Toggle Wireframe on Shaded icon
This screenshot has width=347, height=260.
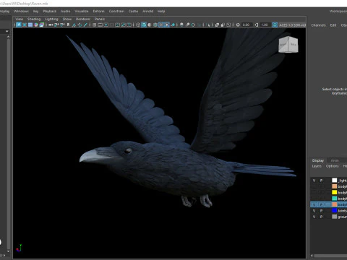click(155, 25)
